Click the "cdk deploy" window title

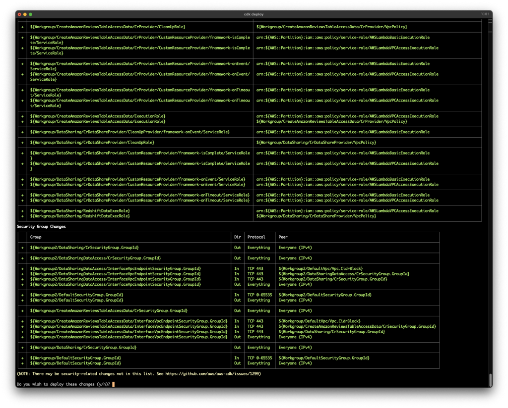tap(254, 14)
